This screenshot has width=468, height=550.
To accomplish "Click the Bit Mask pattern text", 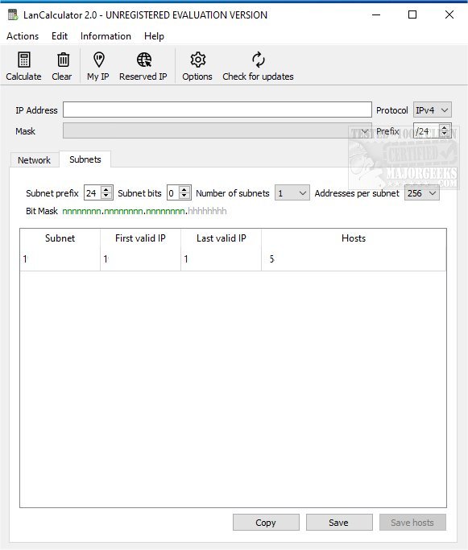I will [x=144, y=211].
